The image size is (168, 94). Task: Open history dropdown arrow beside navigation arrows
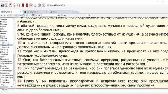(x=7, y=15)
